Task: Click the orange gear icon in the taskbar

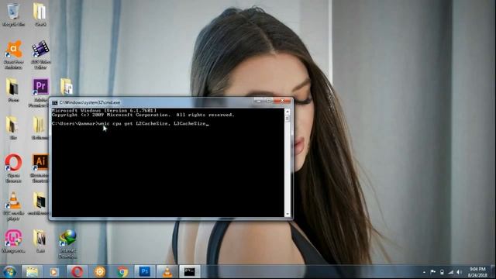Action: pos(100,272)
